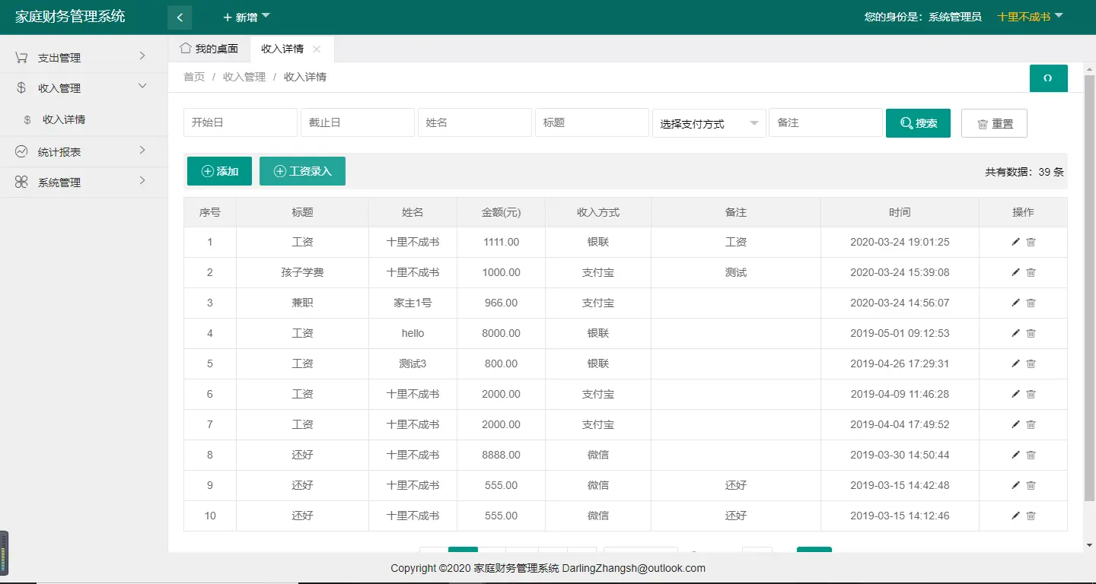Viewport: 1096px width, 584px height.
Task: Click the 姓名 name input field
Action: (474, 122)
